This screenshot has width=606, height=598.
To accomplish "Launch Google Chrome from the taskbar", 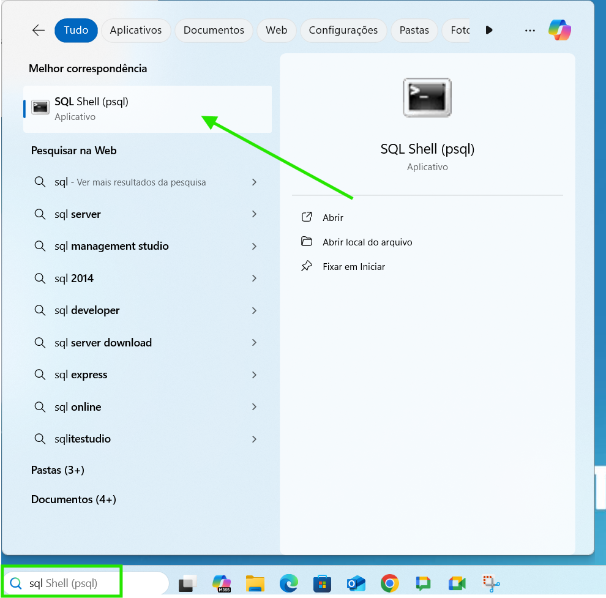I will [x=389, y=583].
